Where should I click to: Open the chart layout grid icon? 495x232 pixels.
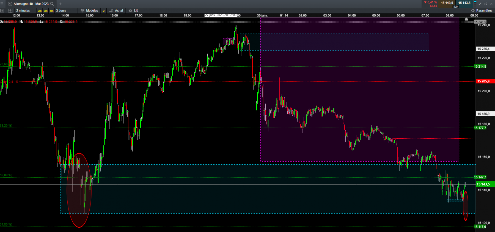(x=10, y=11)
